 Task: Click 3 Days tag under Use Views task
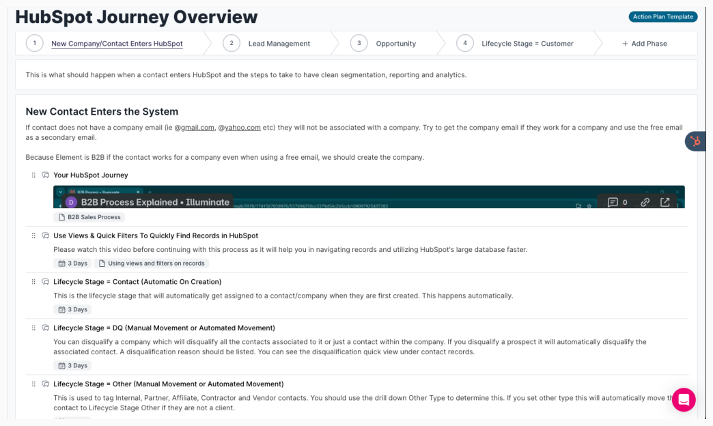click(73, 264)
